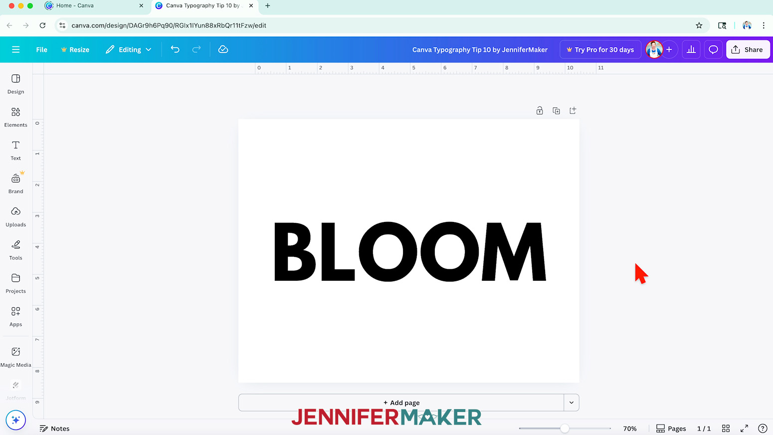
Task: Click the Add page button
Action: [401, 403]
